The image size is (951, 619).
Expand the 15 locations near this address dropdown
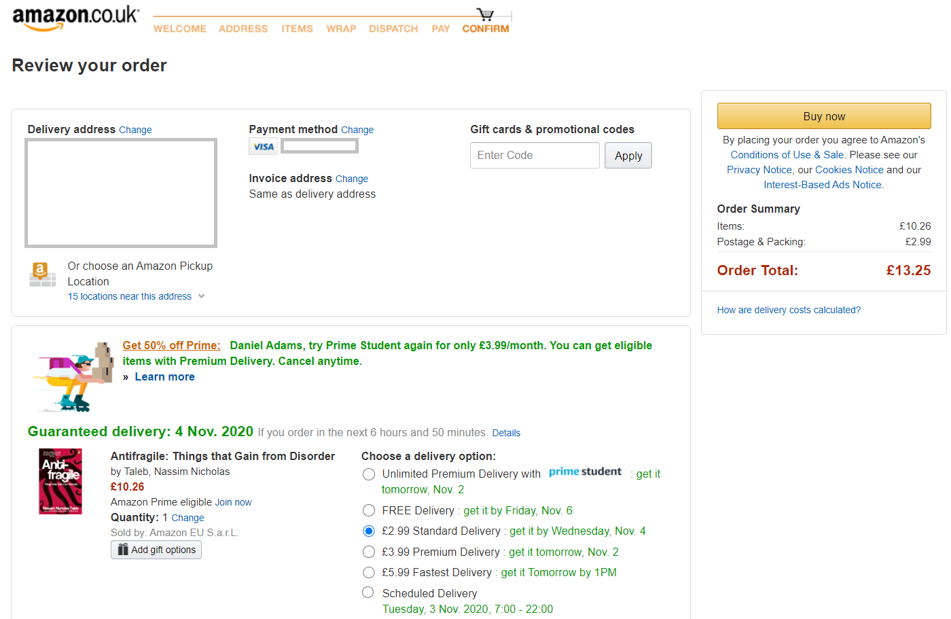[136, 296]
